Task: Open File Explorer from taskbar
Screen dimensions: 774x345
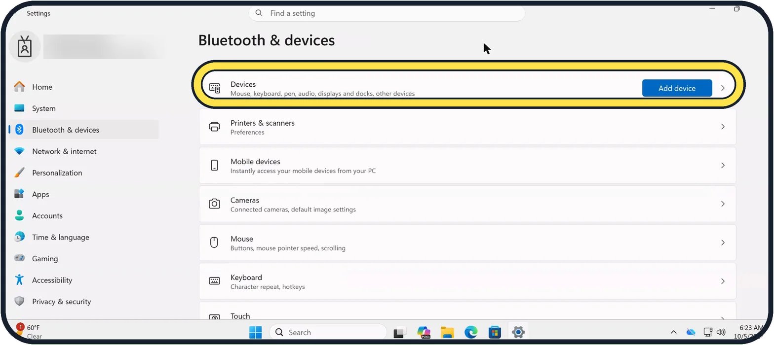Action: [447, 333]
